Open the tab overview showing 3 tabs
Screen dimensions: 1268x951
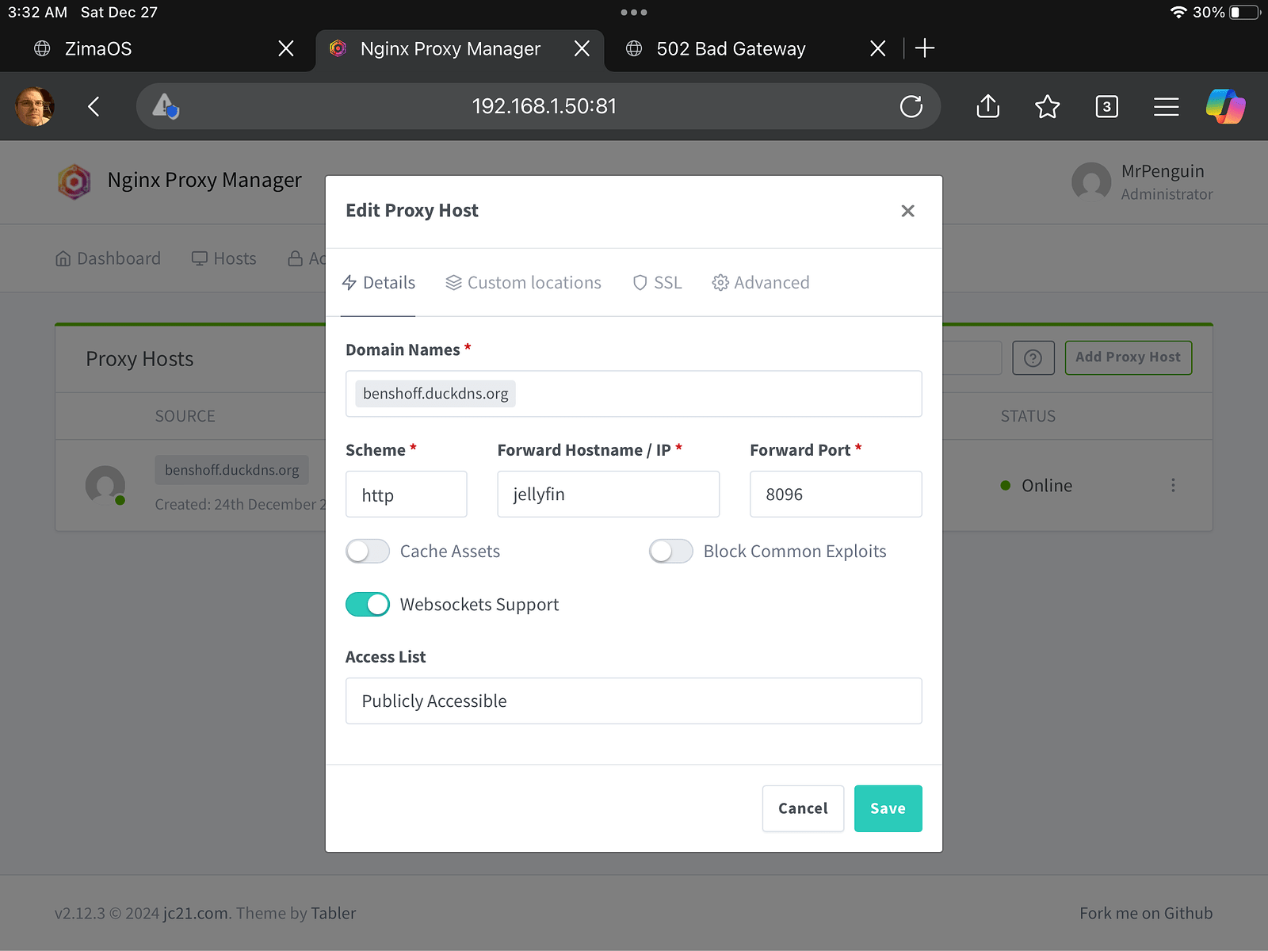click(x=1106, y=106)
